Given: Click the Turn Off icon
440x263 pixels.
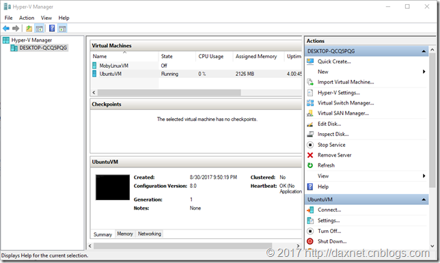Looking at the screenshot, I should 310,231.
